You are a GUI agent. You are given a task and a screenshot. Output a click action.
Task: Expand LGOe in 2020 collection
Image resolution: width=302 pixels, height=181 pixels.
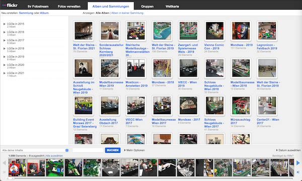4,65
